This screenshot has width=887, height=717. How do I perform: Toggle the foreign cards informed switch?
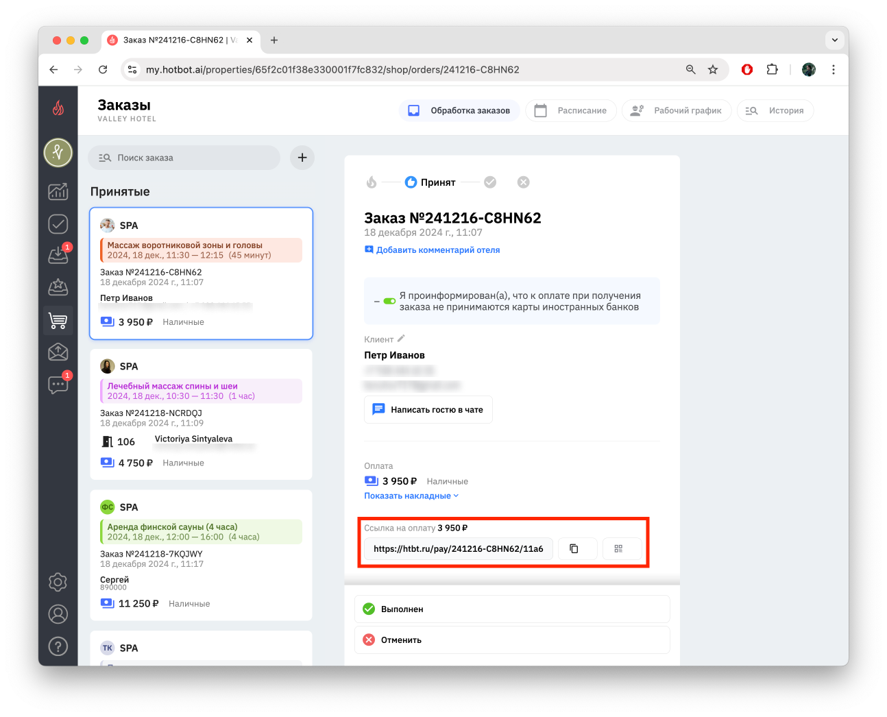click(389, 301)
